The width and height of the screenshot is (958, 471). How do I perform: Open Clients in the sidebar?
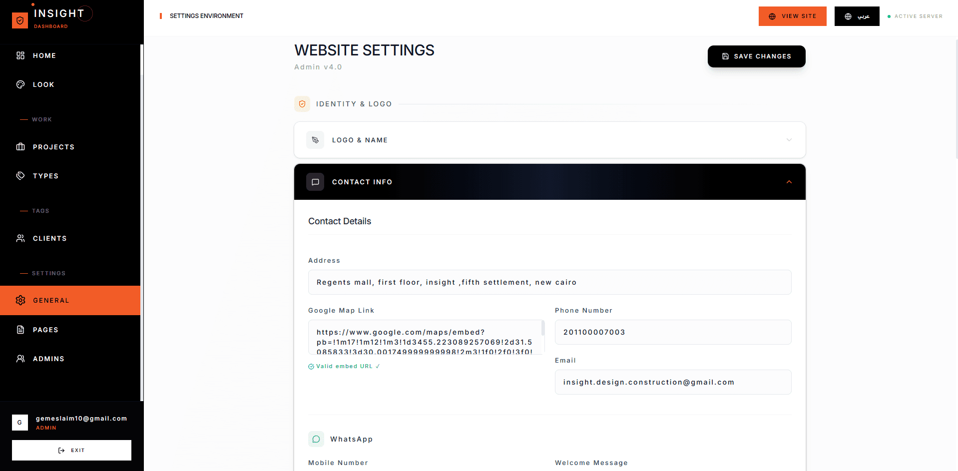[70, 238]
